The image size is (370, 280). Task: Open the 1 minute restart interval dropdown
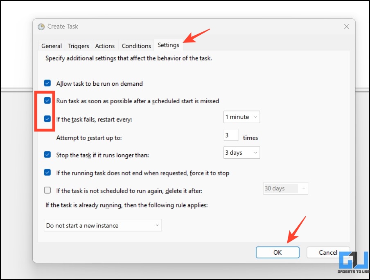click(x=241, y=117)
